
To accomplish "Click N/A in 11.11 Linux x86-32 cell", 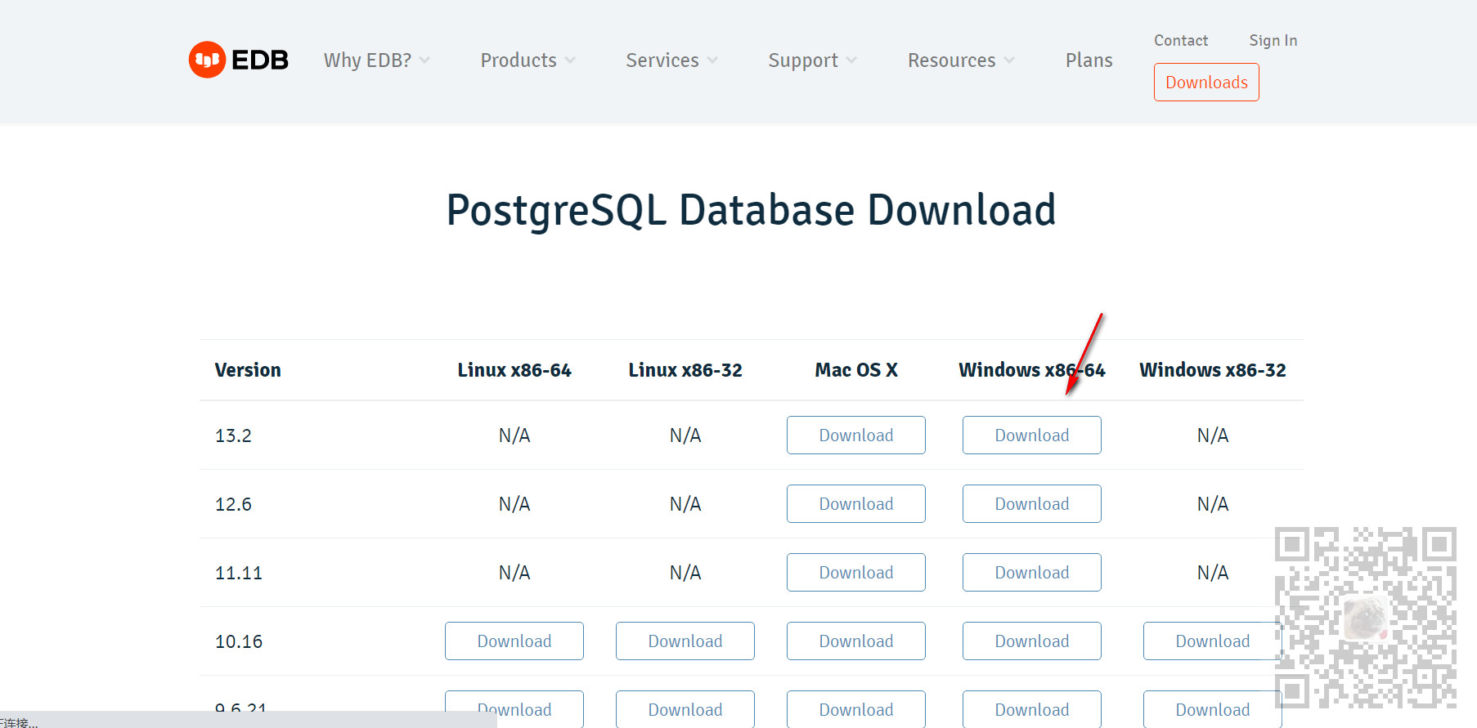I will coord(685,573).
